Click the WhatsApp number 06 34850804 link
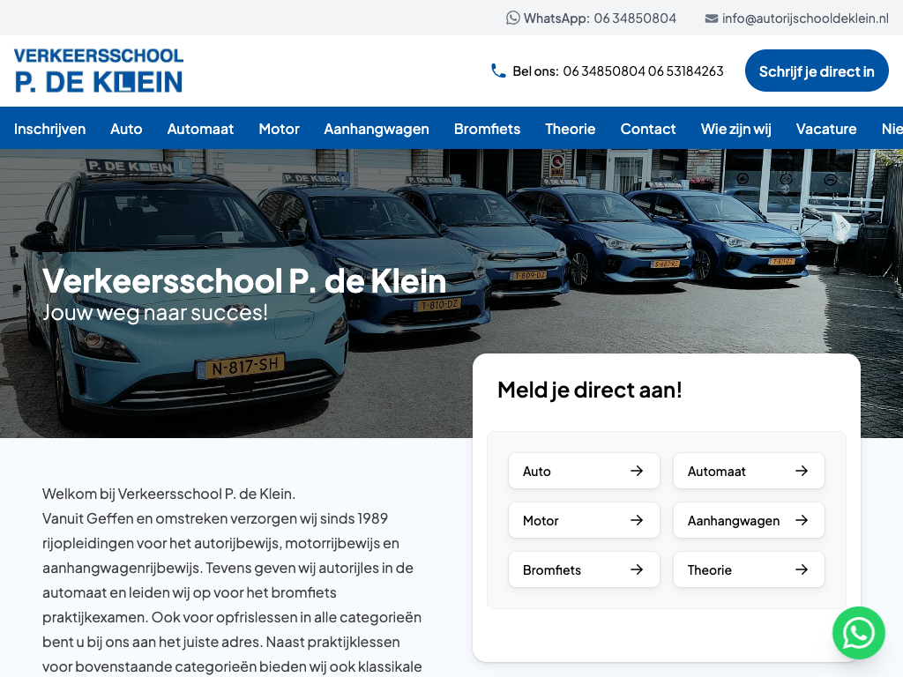 click(x=635, y=19)
